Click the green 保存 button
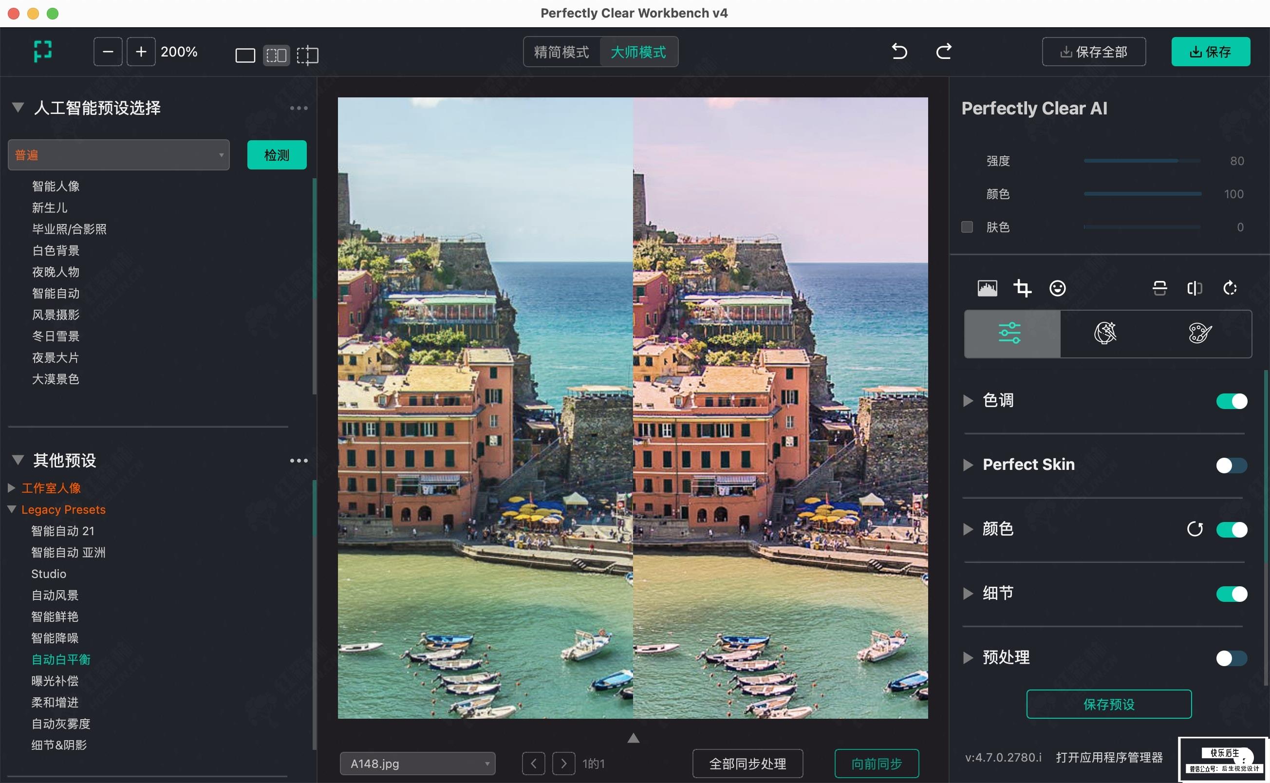The width and height of the screenshot is (1270, 783). tap(1211, 52)
